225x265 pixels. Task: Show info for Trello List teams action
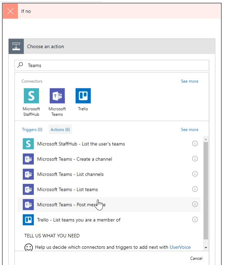click(195, 219)
